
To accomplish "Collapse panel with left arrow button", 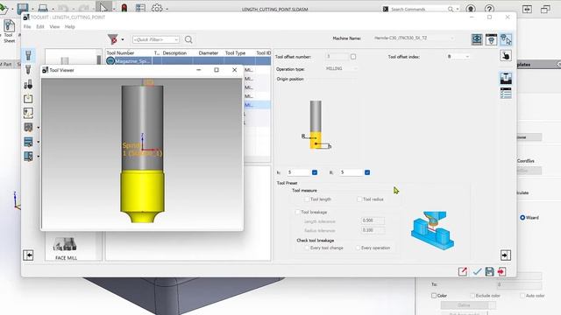I will [28, 255].
